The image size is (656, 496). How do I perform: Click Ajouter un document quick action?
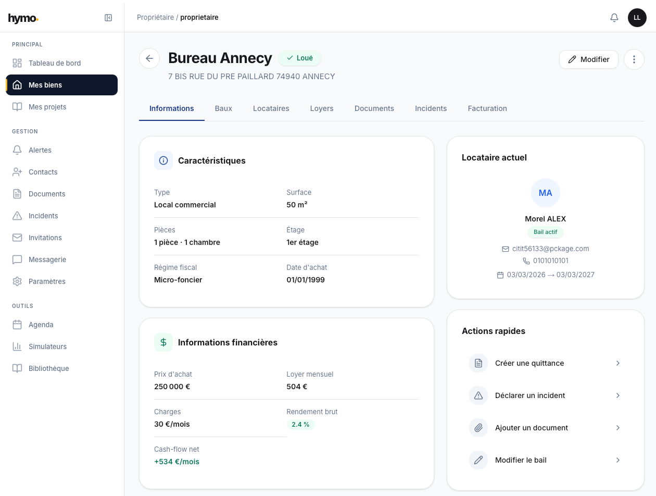(x=531, y=428)
